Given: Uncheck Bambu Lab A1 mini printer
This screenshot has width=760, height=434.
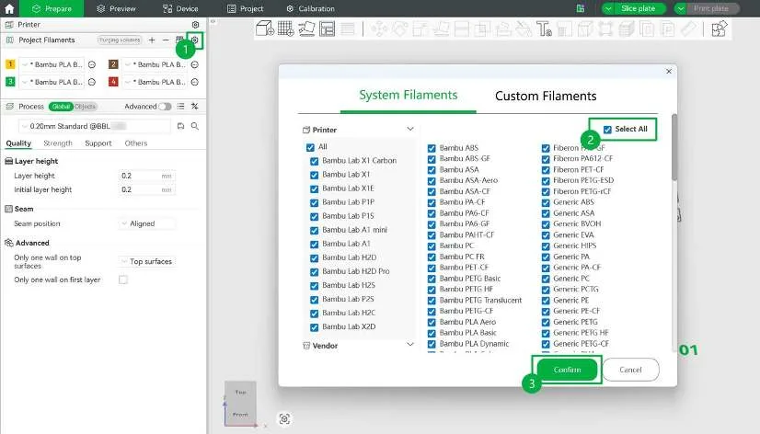Looking at the screenshot, I should pos(314,230).
